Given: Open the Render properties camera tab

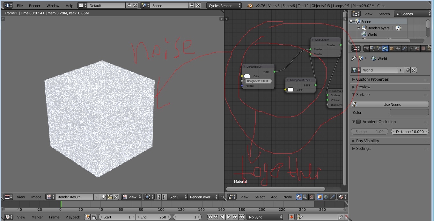Looking at the screenshot, I should [x=366, y=48].
